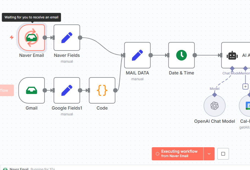The height and width of the screenshot is (170, 250).
Task: Click the Date & Time output connector dot
Action: coord(195,55)
